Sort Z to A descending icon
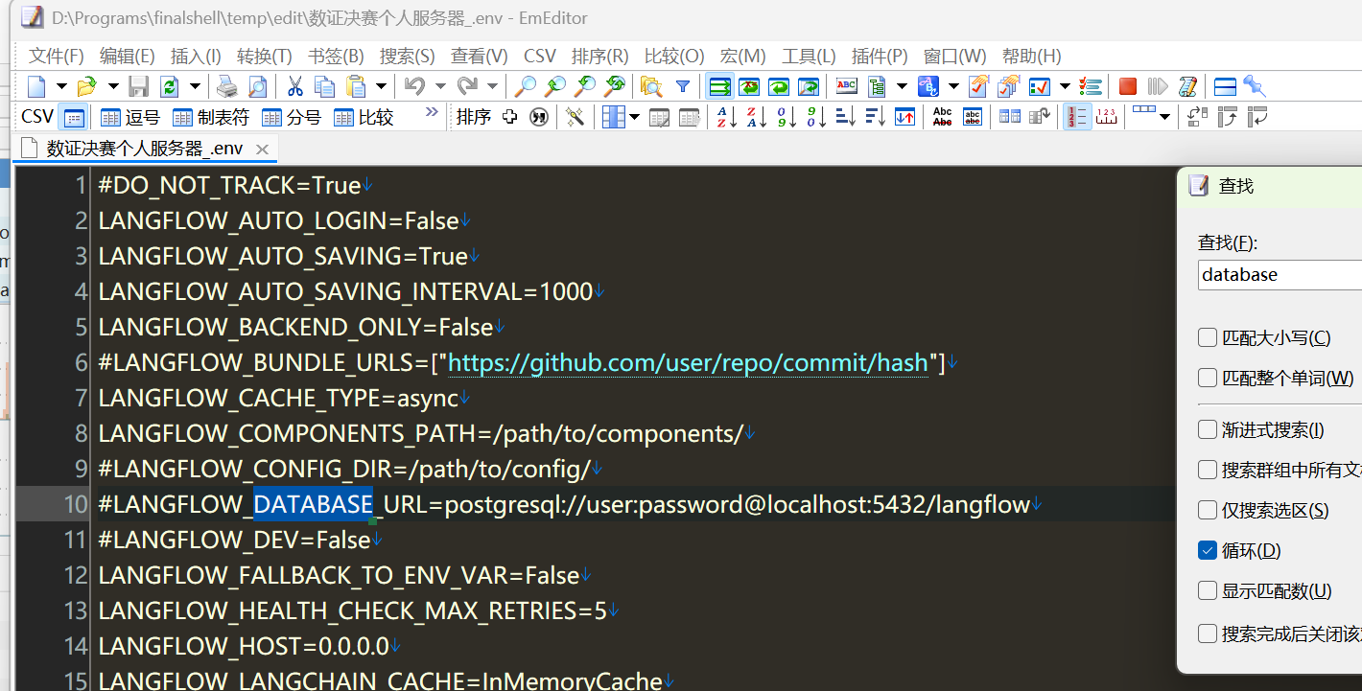 click(x=757, y=117)
